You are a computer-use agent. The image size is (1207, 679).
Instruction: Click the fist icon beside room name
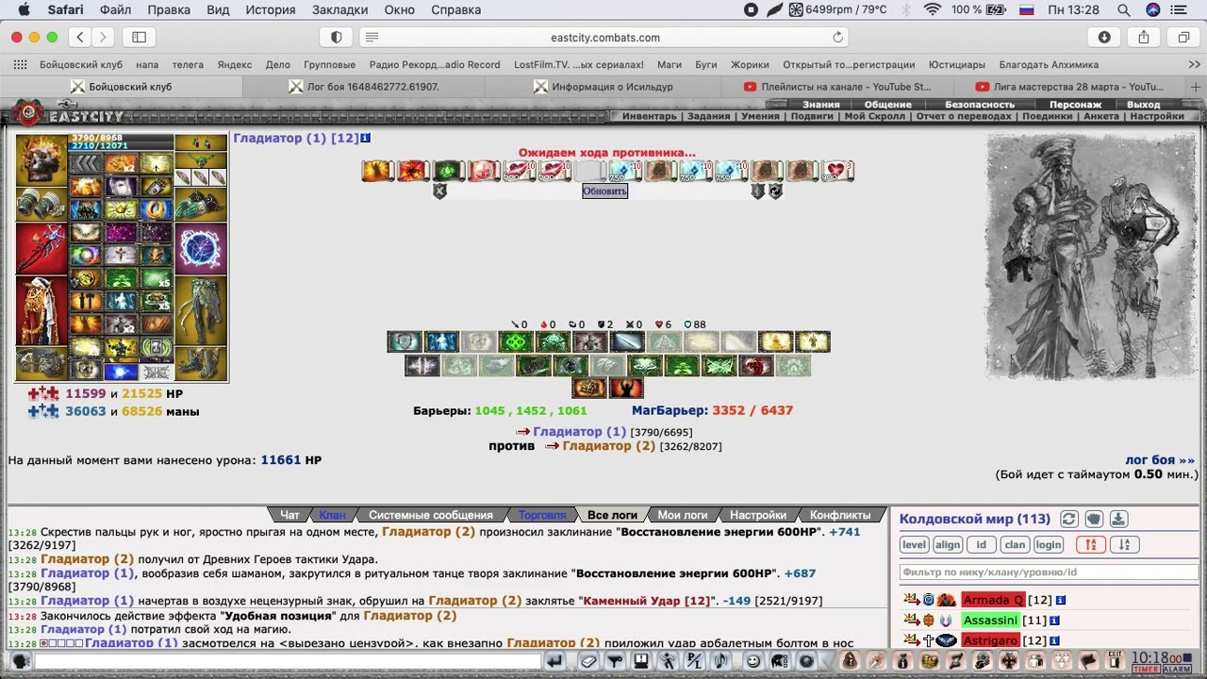click(x=1093, y=519)
